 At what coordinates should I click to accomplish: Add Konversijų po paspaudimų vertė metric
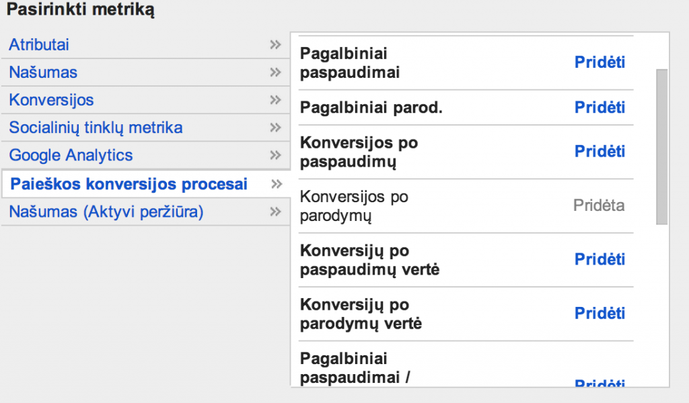(599, 259)
